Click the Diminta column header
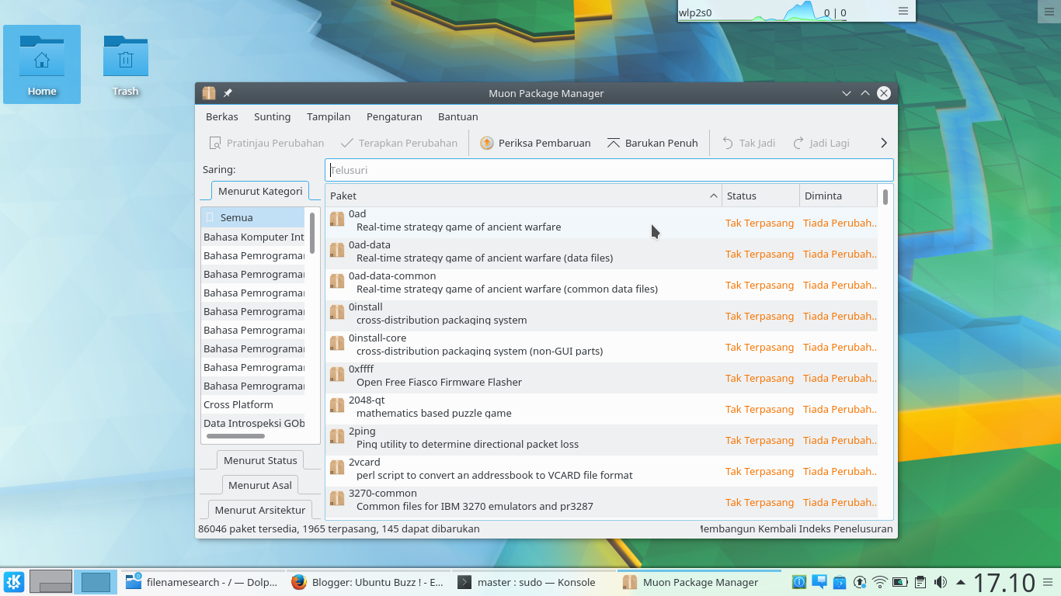The width and height of the screenshot is (1061, 596). pos(838,196)
